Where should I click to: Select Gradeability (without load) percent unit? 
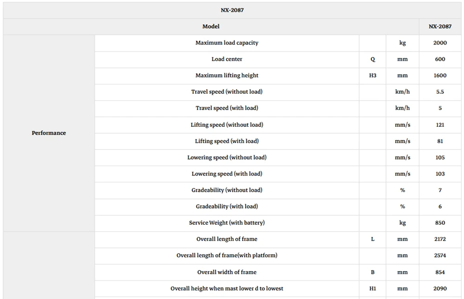point(402,190)
